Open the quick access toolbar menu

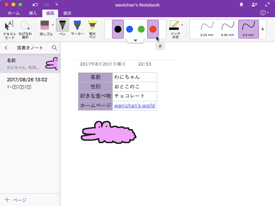click(x=57, y=4)
